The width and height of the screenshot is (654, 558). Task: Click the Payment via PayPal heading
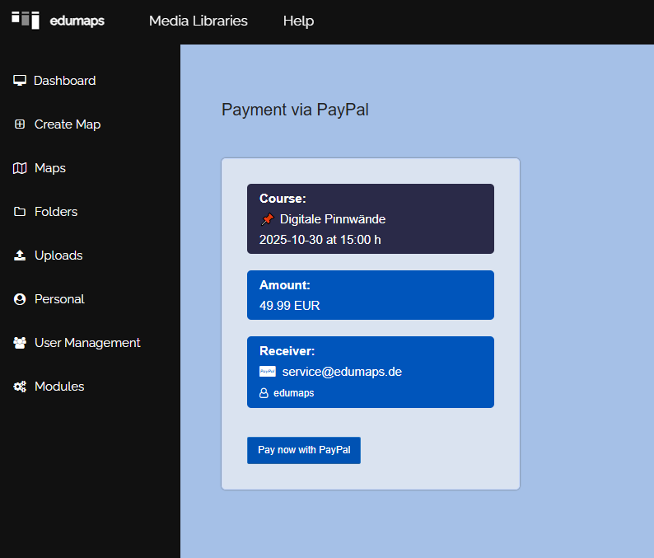(x=295, y=110)
